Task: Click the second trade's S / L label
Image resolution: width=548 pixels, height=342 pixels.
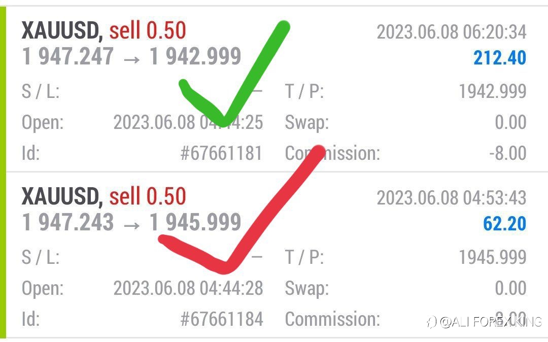Action: point(41,257)
